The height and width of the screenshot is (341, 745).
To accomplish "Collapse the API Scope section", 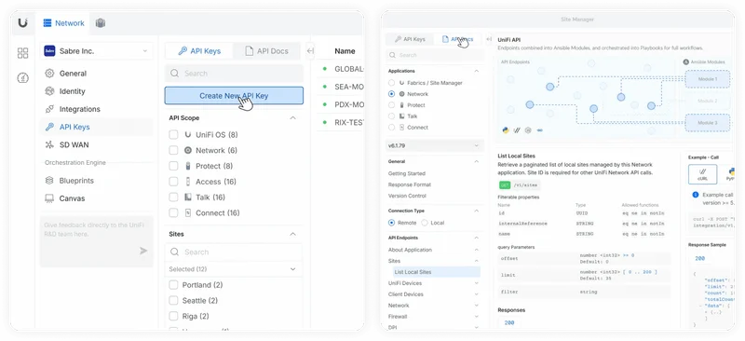I will (293, 118).
